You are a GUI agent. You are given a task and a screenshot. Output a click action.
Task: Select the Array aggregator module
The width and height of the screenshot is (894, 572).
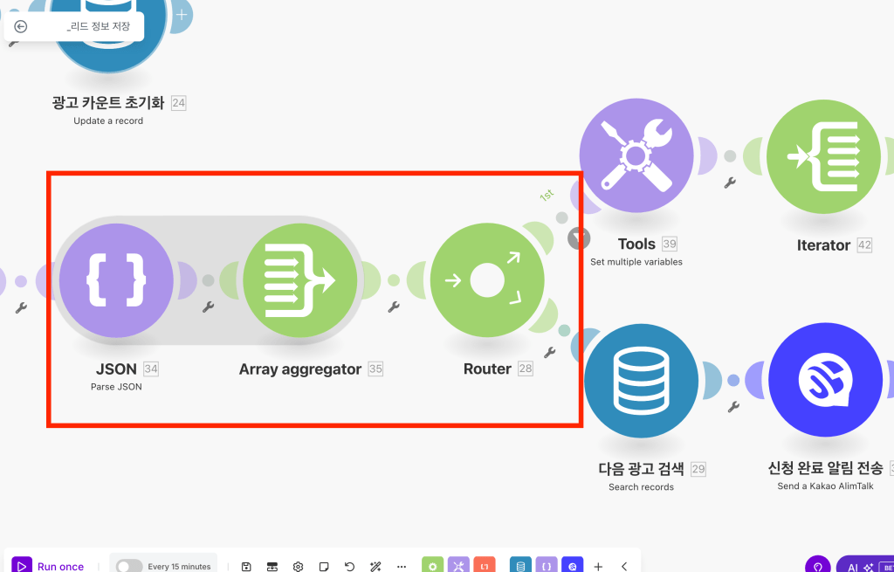tap(300, 279)
